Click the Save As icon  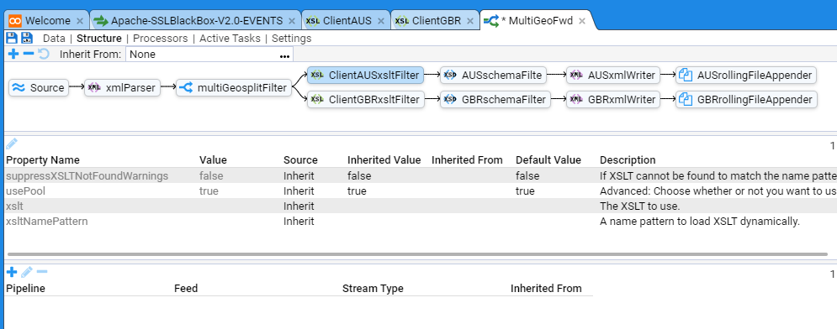27,38
